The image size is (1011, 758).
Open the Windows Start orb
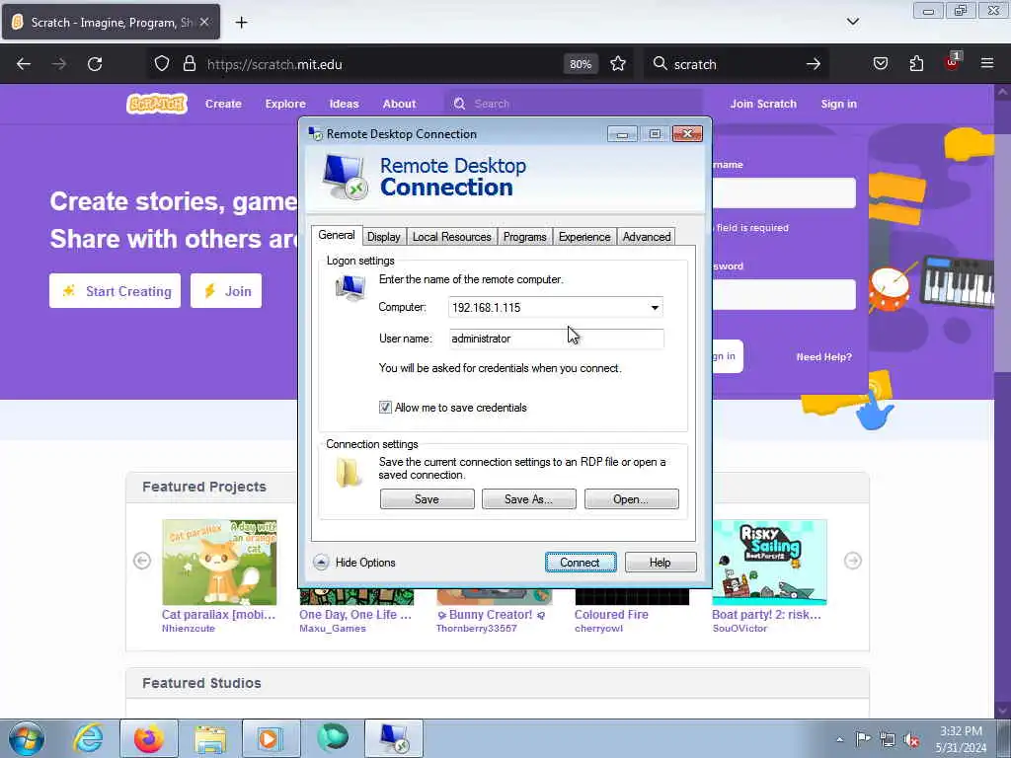point(27,738)
